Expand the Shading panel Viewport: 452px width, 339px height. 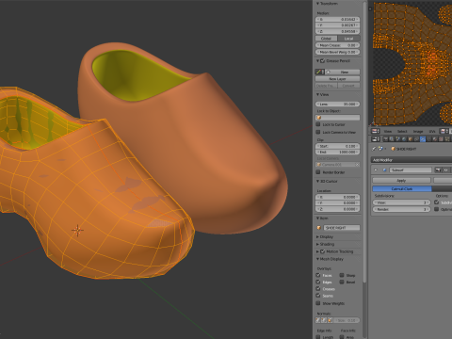[x=317, y=244]
